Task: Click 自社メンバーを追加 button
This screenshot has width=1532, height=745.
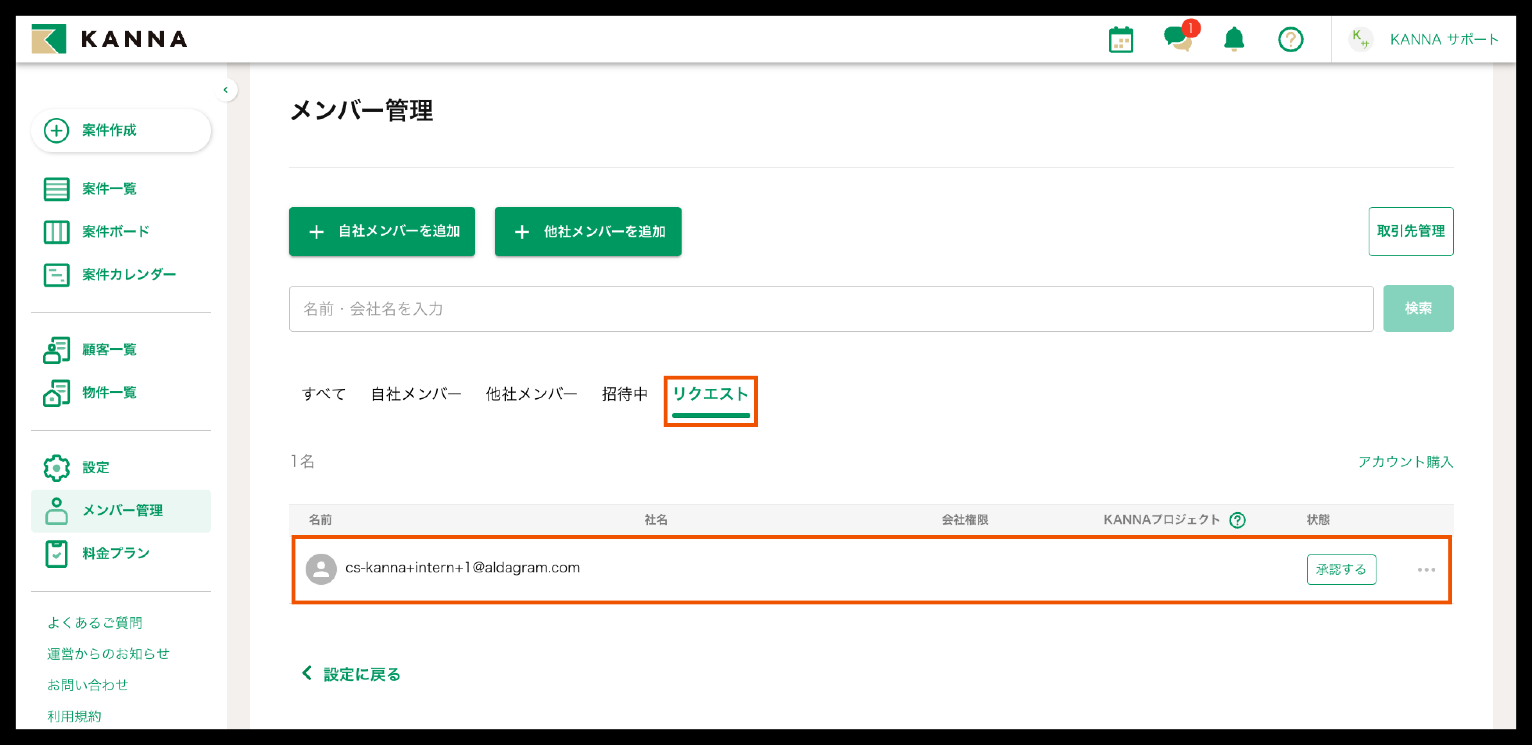Action: (382, 231)
